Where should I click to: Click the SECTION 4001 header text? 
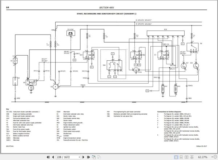pyautogui.click(x=106, y=8)
